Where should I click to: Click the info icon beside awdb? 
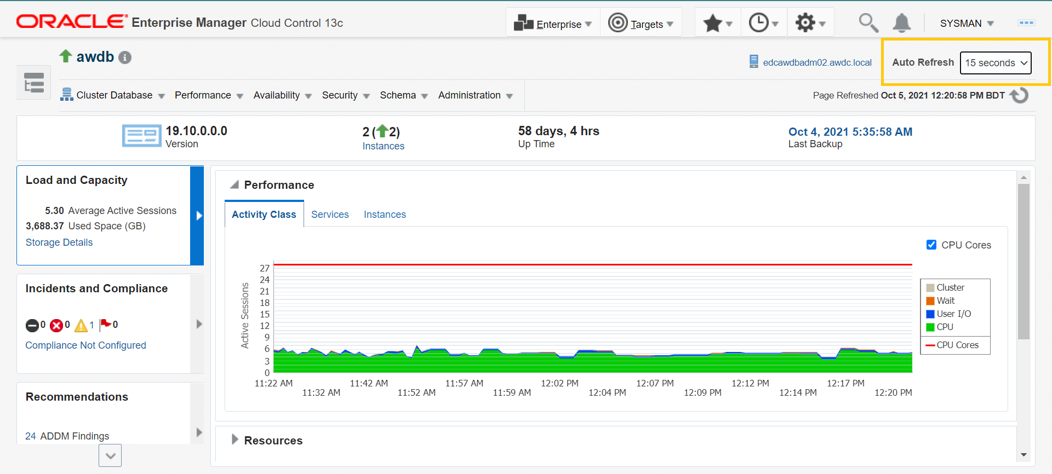125,57
